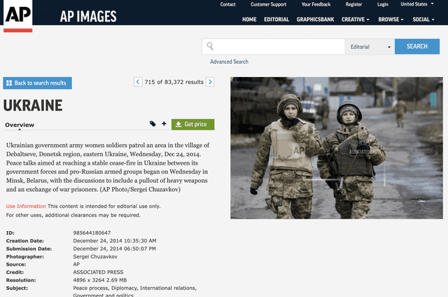Focus the search text field
The width and height of the screenshot is (448, 297).
pos(273,47)
